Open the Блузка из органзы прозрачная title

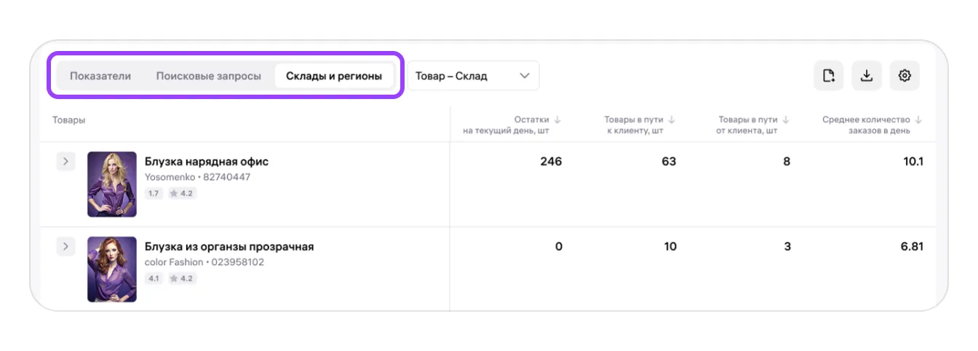coord(229,247)
